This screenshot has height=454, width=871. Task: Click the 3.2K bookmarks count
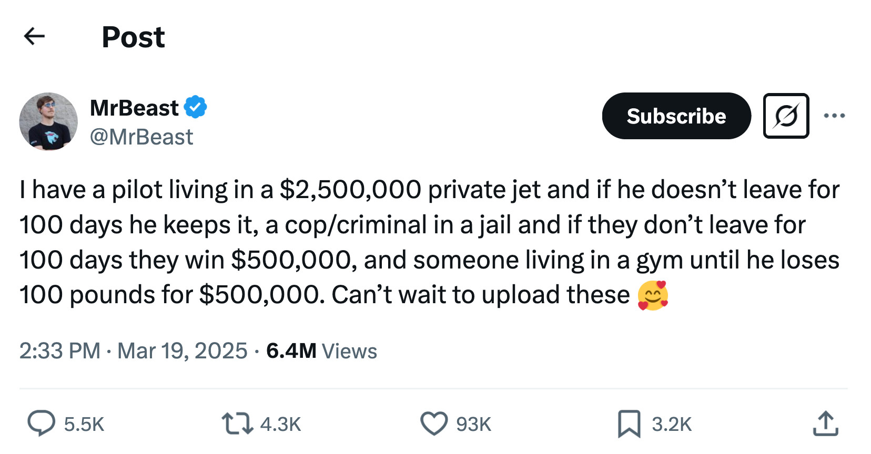click(672, 424)
